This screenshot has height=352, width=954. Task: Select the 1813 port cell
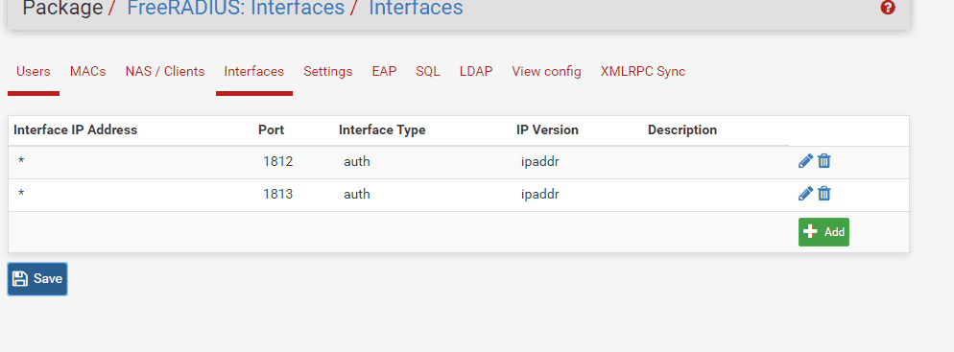(278, 195)
